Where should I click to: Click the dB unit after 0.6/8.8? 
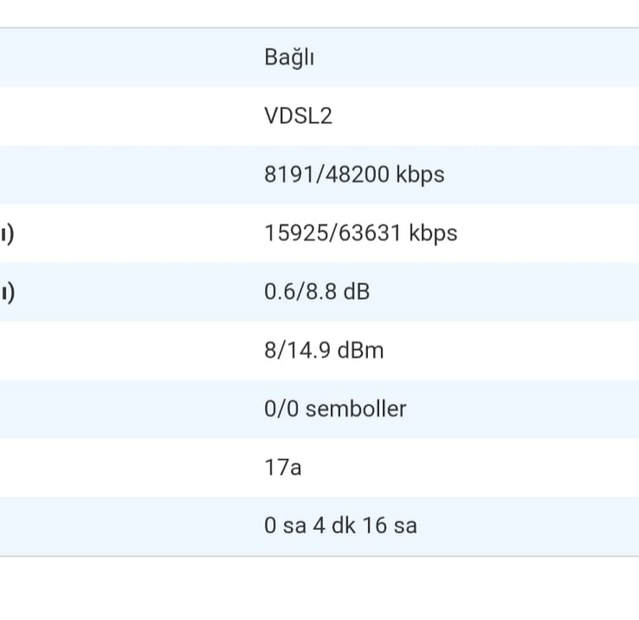pyautogui.click(x=357, y=292)
